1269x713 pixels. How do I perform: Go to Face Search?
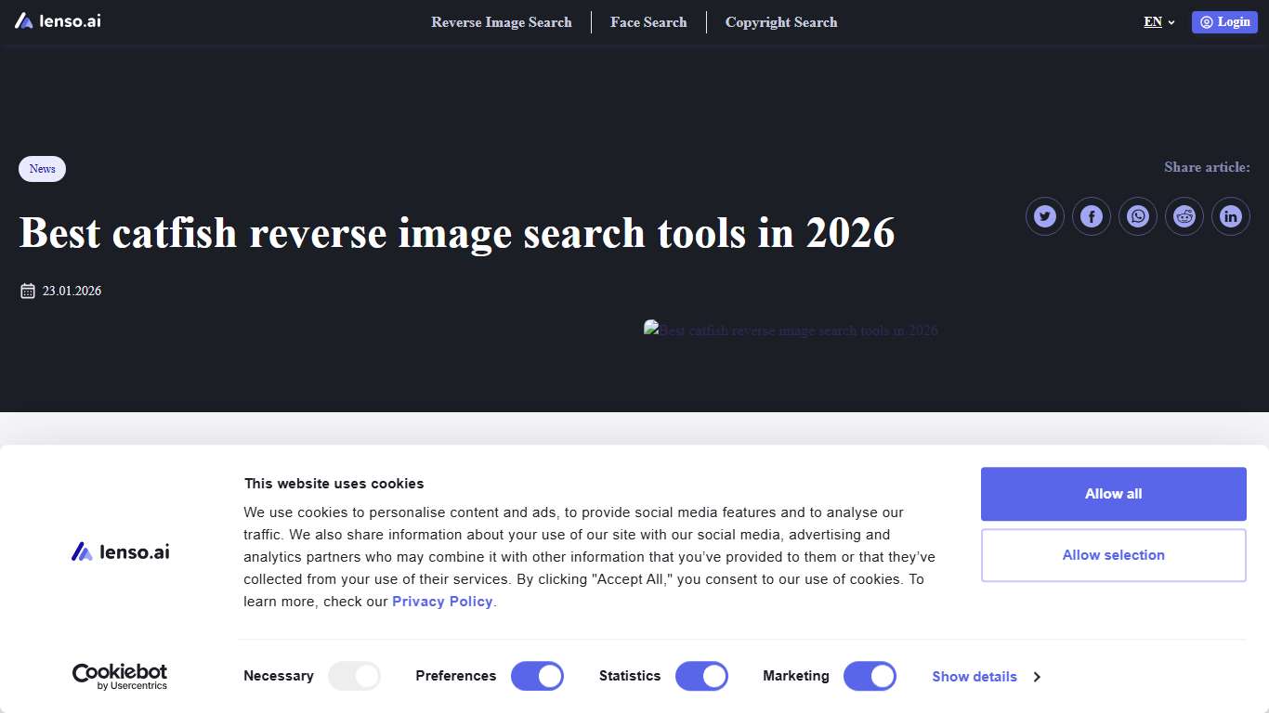coord(648,21)
